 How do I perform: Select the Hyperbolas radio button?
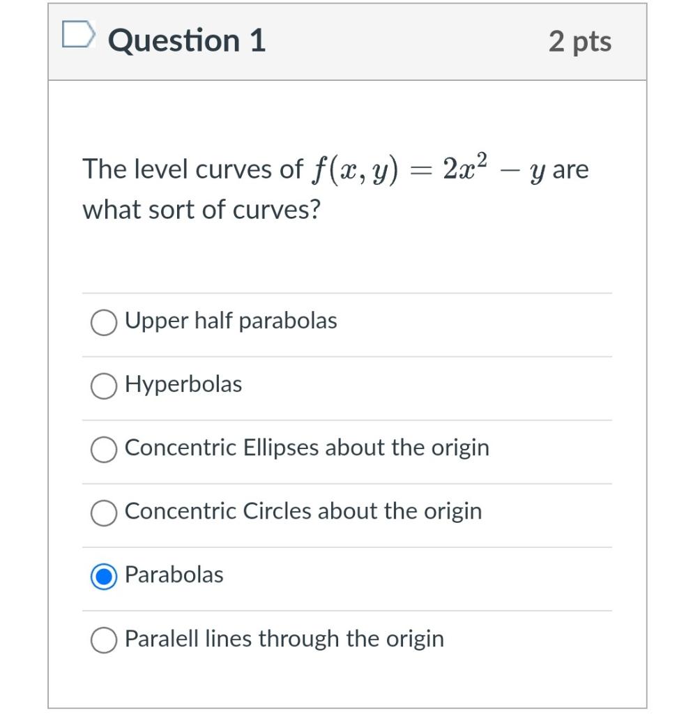pyautogui.click(x=103, y=386)
